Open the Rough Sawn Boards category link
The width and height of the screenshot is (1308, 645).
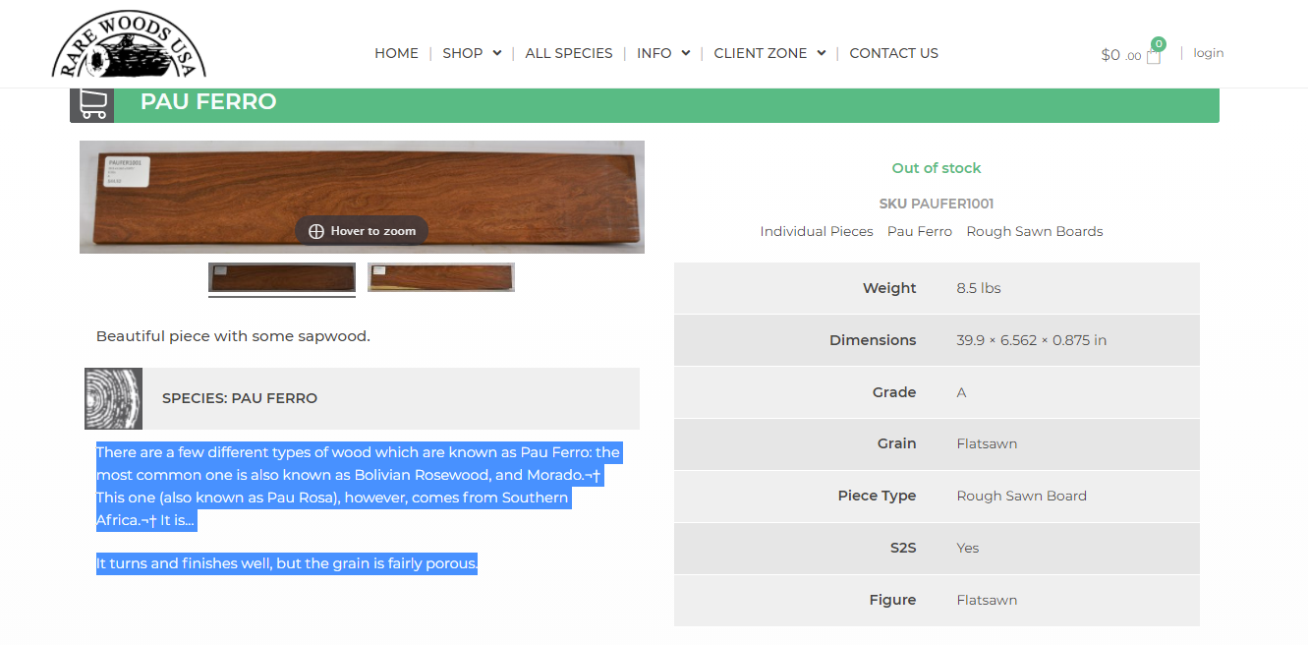pyautogui.click(x=1035, y=231)
